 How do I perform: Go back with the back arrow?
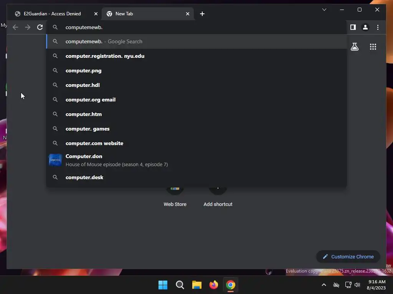15,27
